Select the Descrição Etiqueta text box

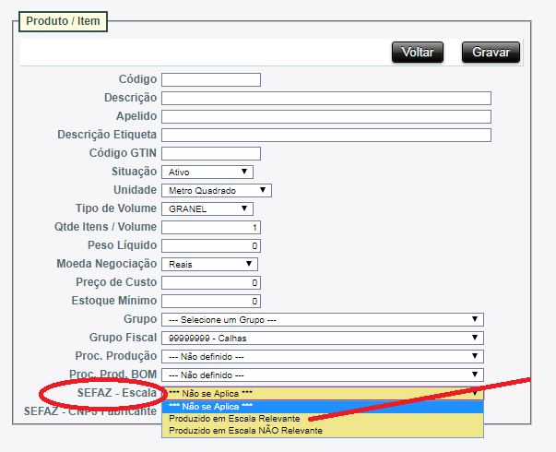tap(325, 135)
